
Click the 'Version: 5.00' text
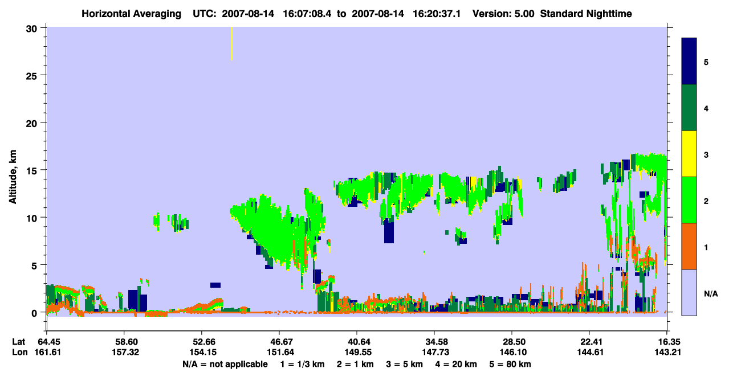[x=503, y=14]
